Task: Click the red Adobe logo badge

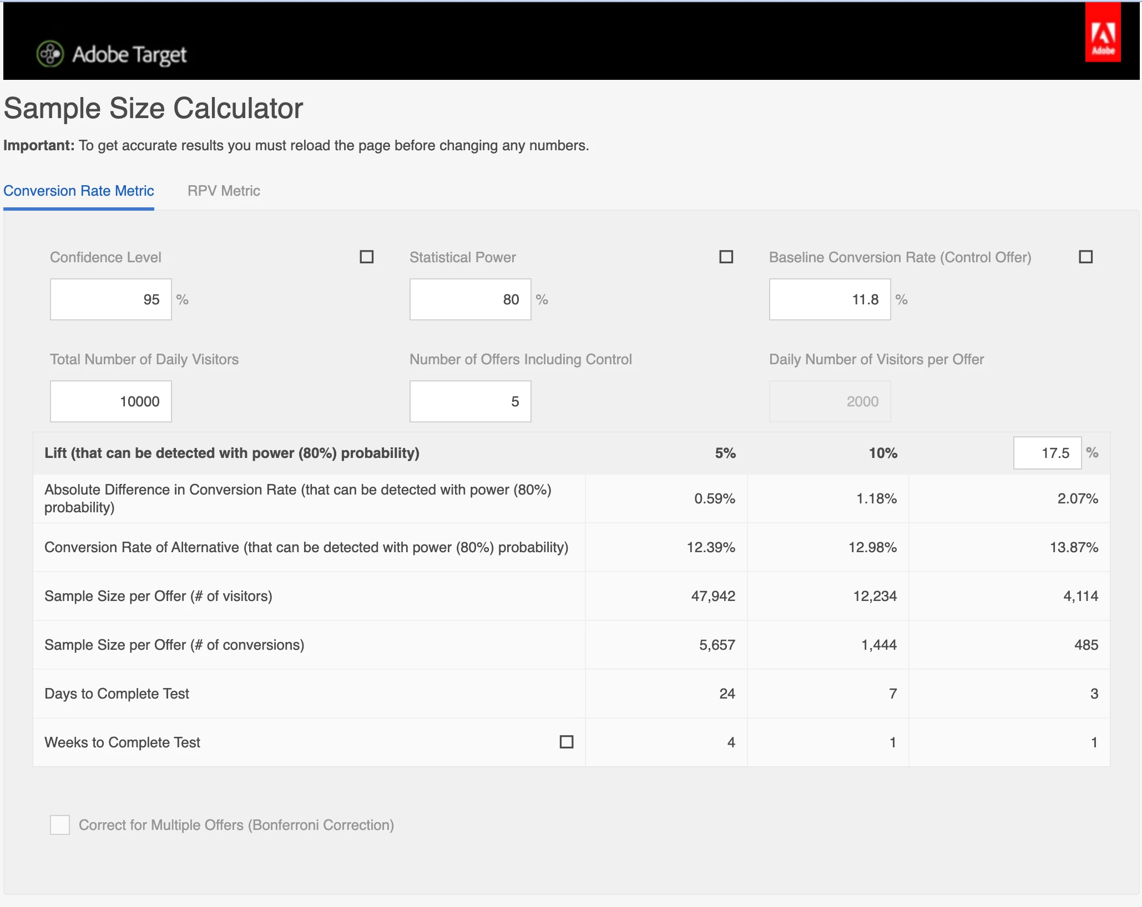Action: (1103, 33)
